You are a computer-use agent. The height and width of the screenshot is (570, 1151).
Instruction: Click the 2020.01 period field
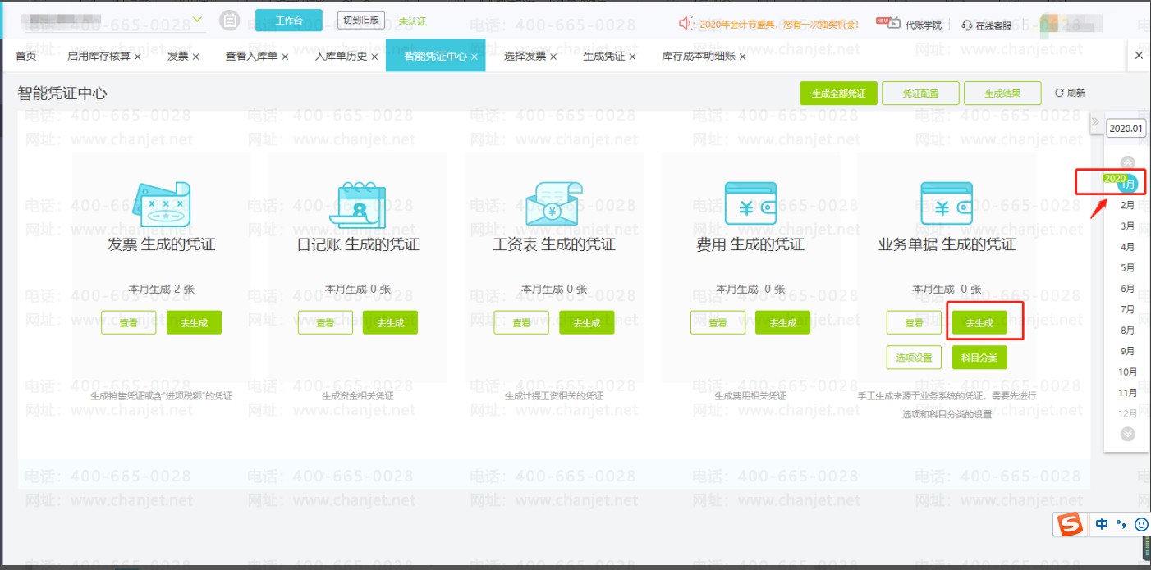pos(1125,129)
